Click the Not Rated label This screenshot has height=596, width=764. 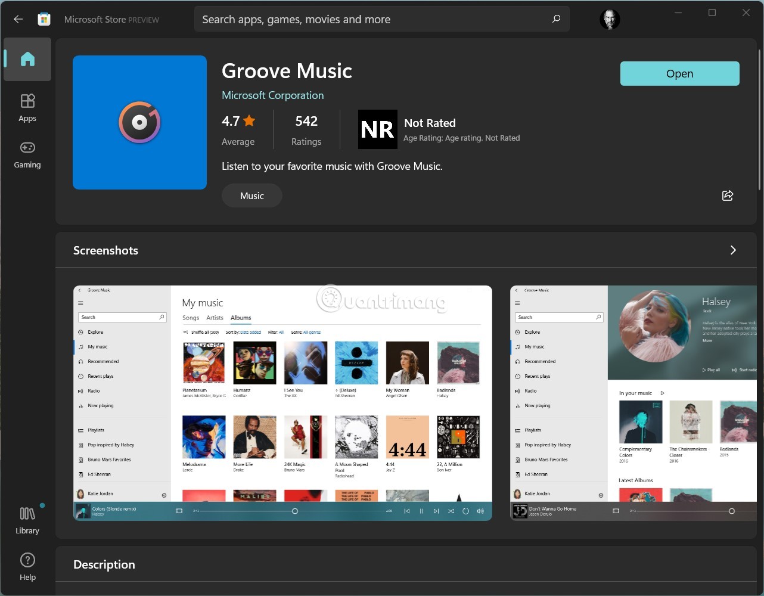coord(430,123)
